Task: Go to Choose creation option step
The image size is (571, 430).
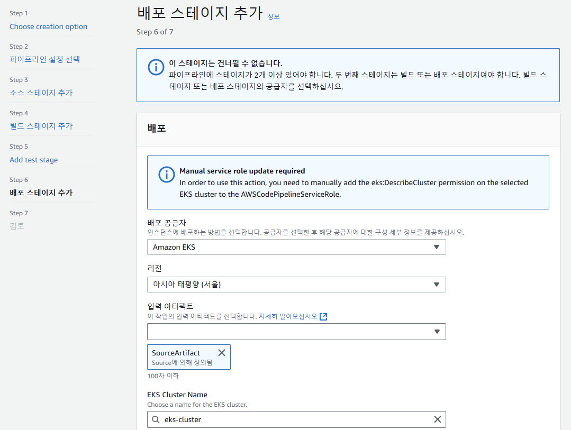Action: coord(48,26)
